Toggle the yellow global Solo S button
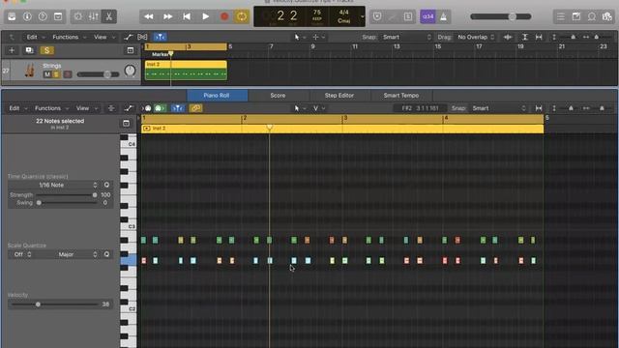The width and height of the screenshot is (619, 348). point(47,50)
